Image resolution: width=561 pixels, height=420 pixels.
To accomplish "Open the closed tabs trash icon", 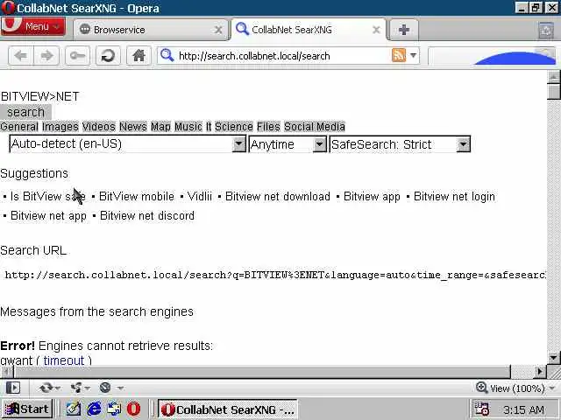I will pyautogui.click(x=546, y=30).
